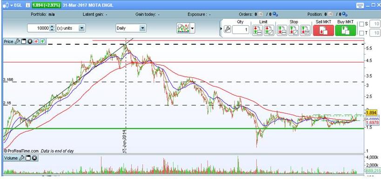The image size is (381, 179).
Task: Click the ProRealTime.com copyright text
Action: (21, 151)
